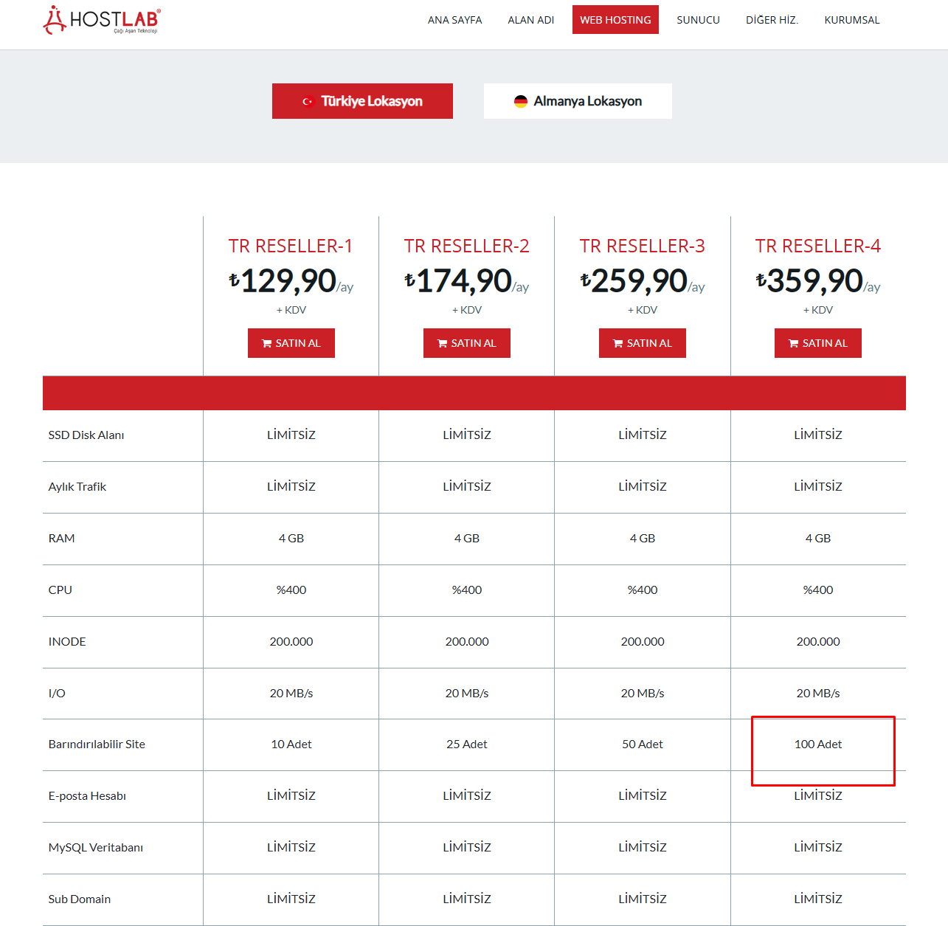The height and width of the screenshot is (926, 948).
Task: Click the CPU row label
Action: pyautogui.click(x=60, y=590)
